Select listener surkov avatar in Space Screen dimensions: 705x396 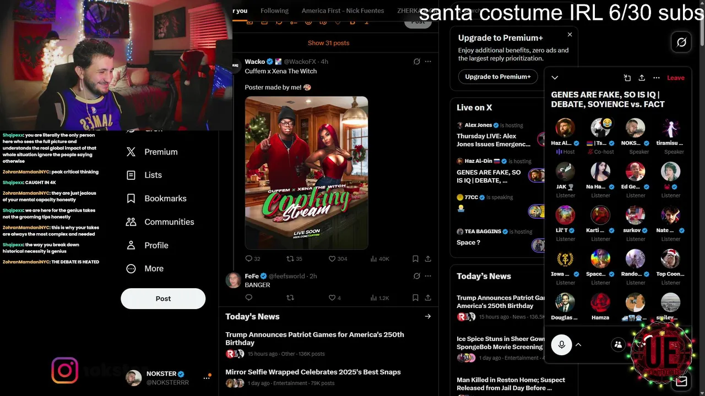635,215
